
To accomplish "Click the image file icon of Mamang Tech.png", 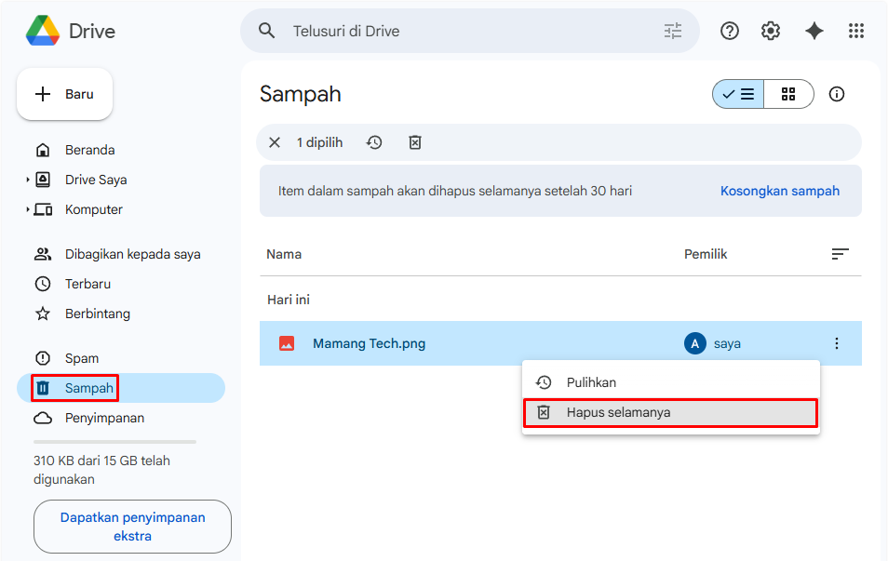I will click(x=287, y=343).
